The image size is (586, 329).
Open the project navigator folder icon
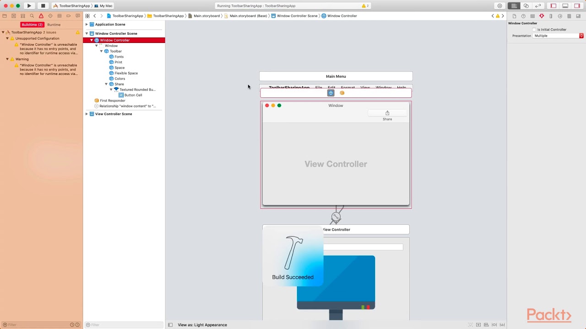pos(5,16)
